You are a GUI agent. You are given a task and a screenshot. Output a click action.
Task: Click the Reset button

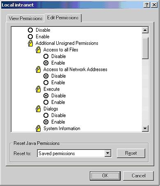(131, 153)
